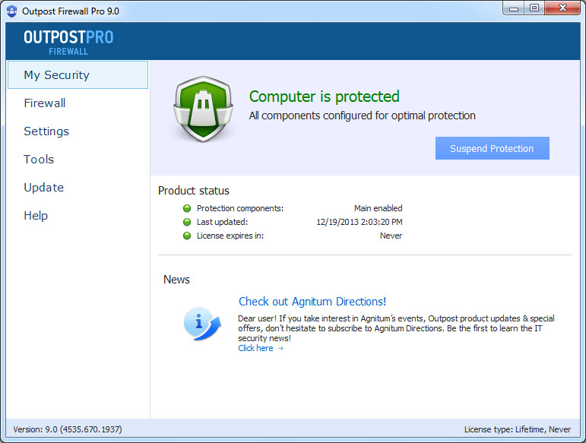Select the 12/19/2013 2:03:20 PM timestamp

pos(360,222)
